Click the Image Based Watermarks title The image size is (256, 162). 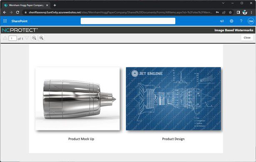point(234,30)
